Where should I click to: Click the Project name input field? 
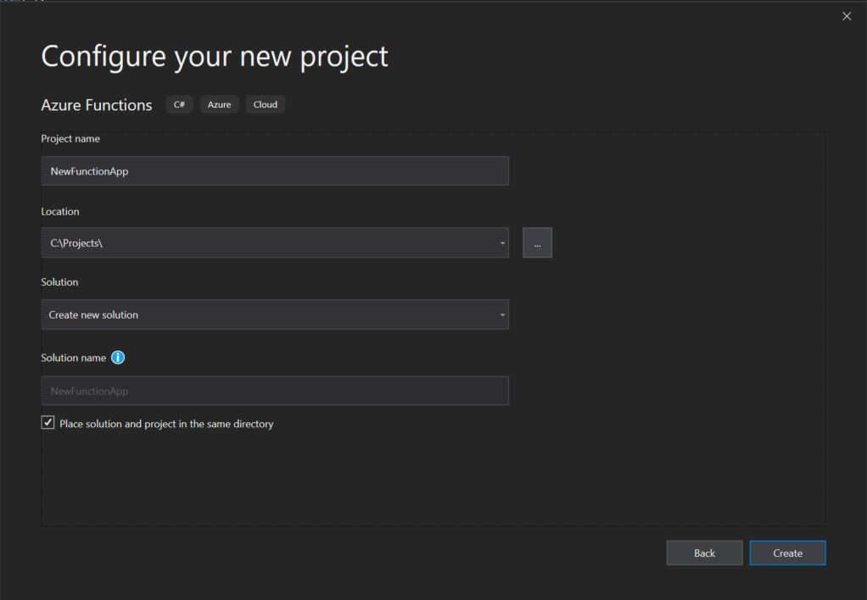pos(275,170)
